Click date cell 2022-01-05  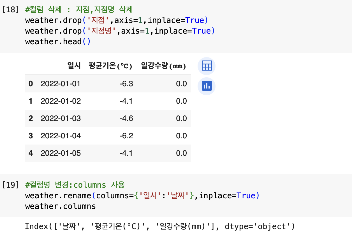[61, 153]
